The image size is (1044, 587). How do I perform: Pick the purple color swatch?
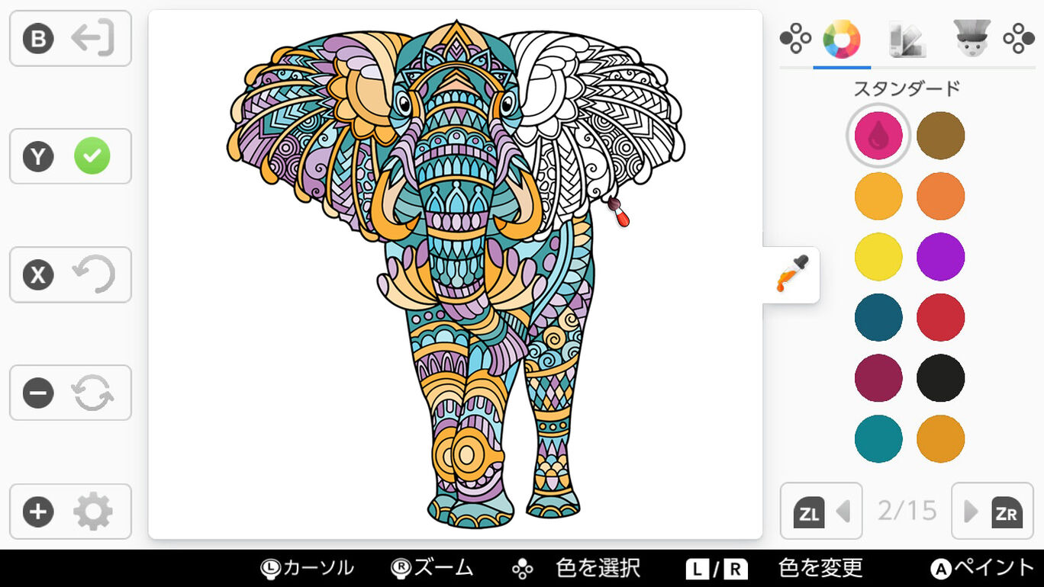940,257
